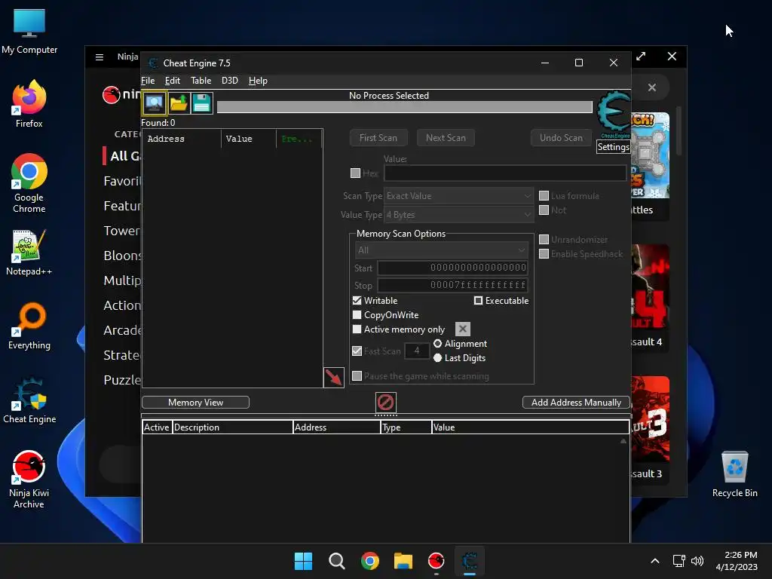This screenshot has width=772, height=579.
Task: Click the First Scan button
Action: [378, 138]
